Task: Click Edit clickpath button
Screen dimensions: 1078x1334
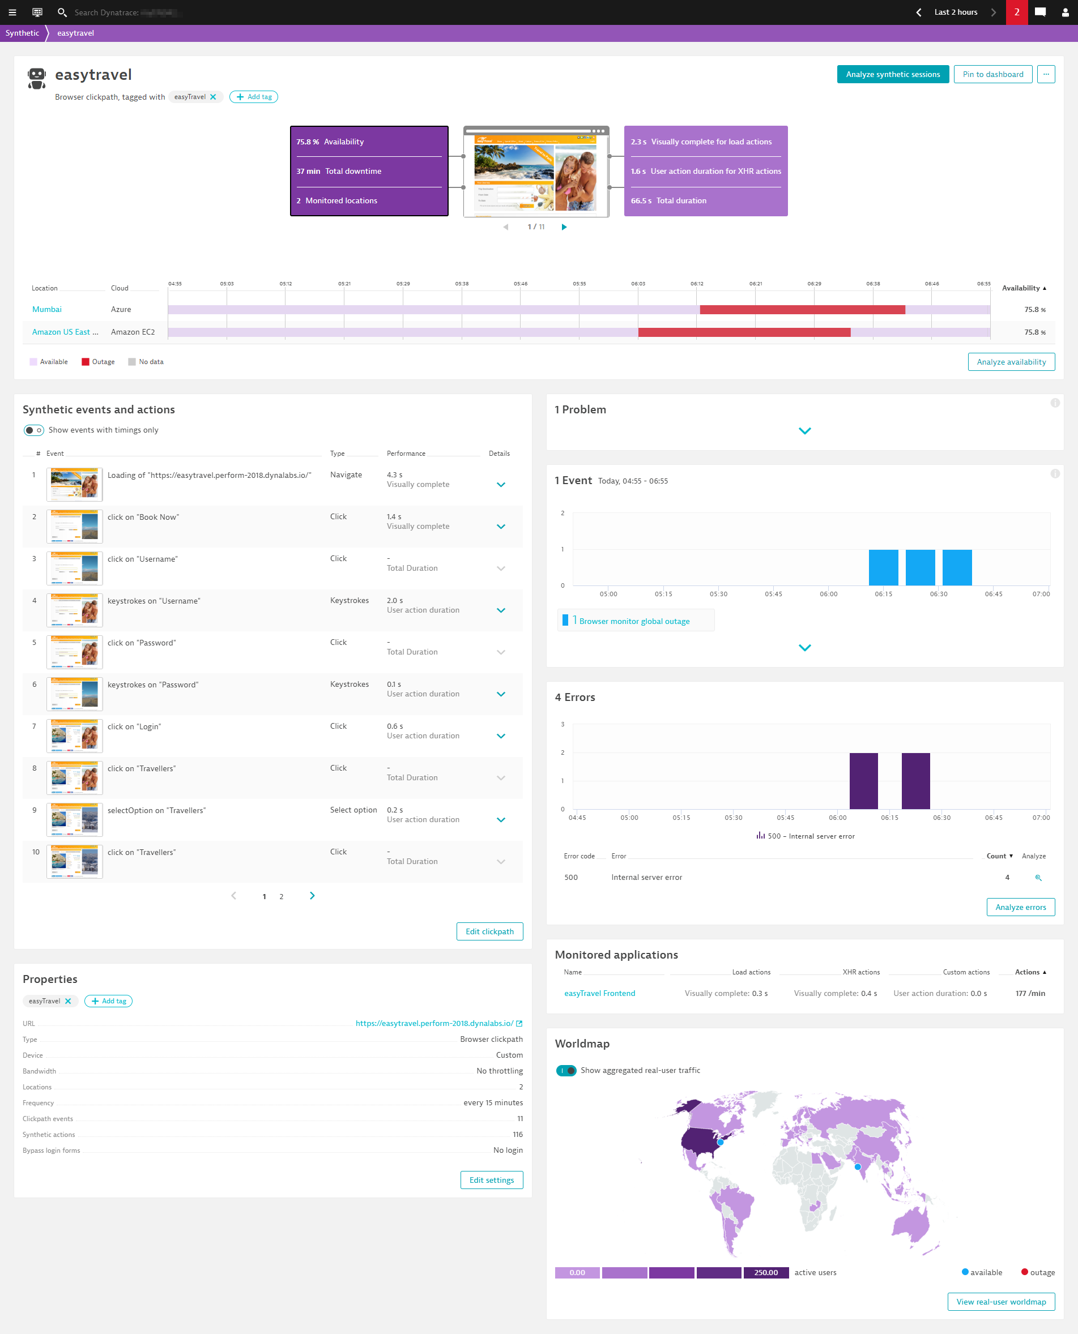Action: [489, 931]
